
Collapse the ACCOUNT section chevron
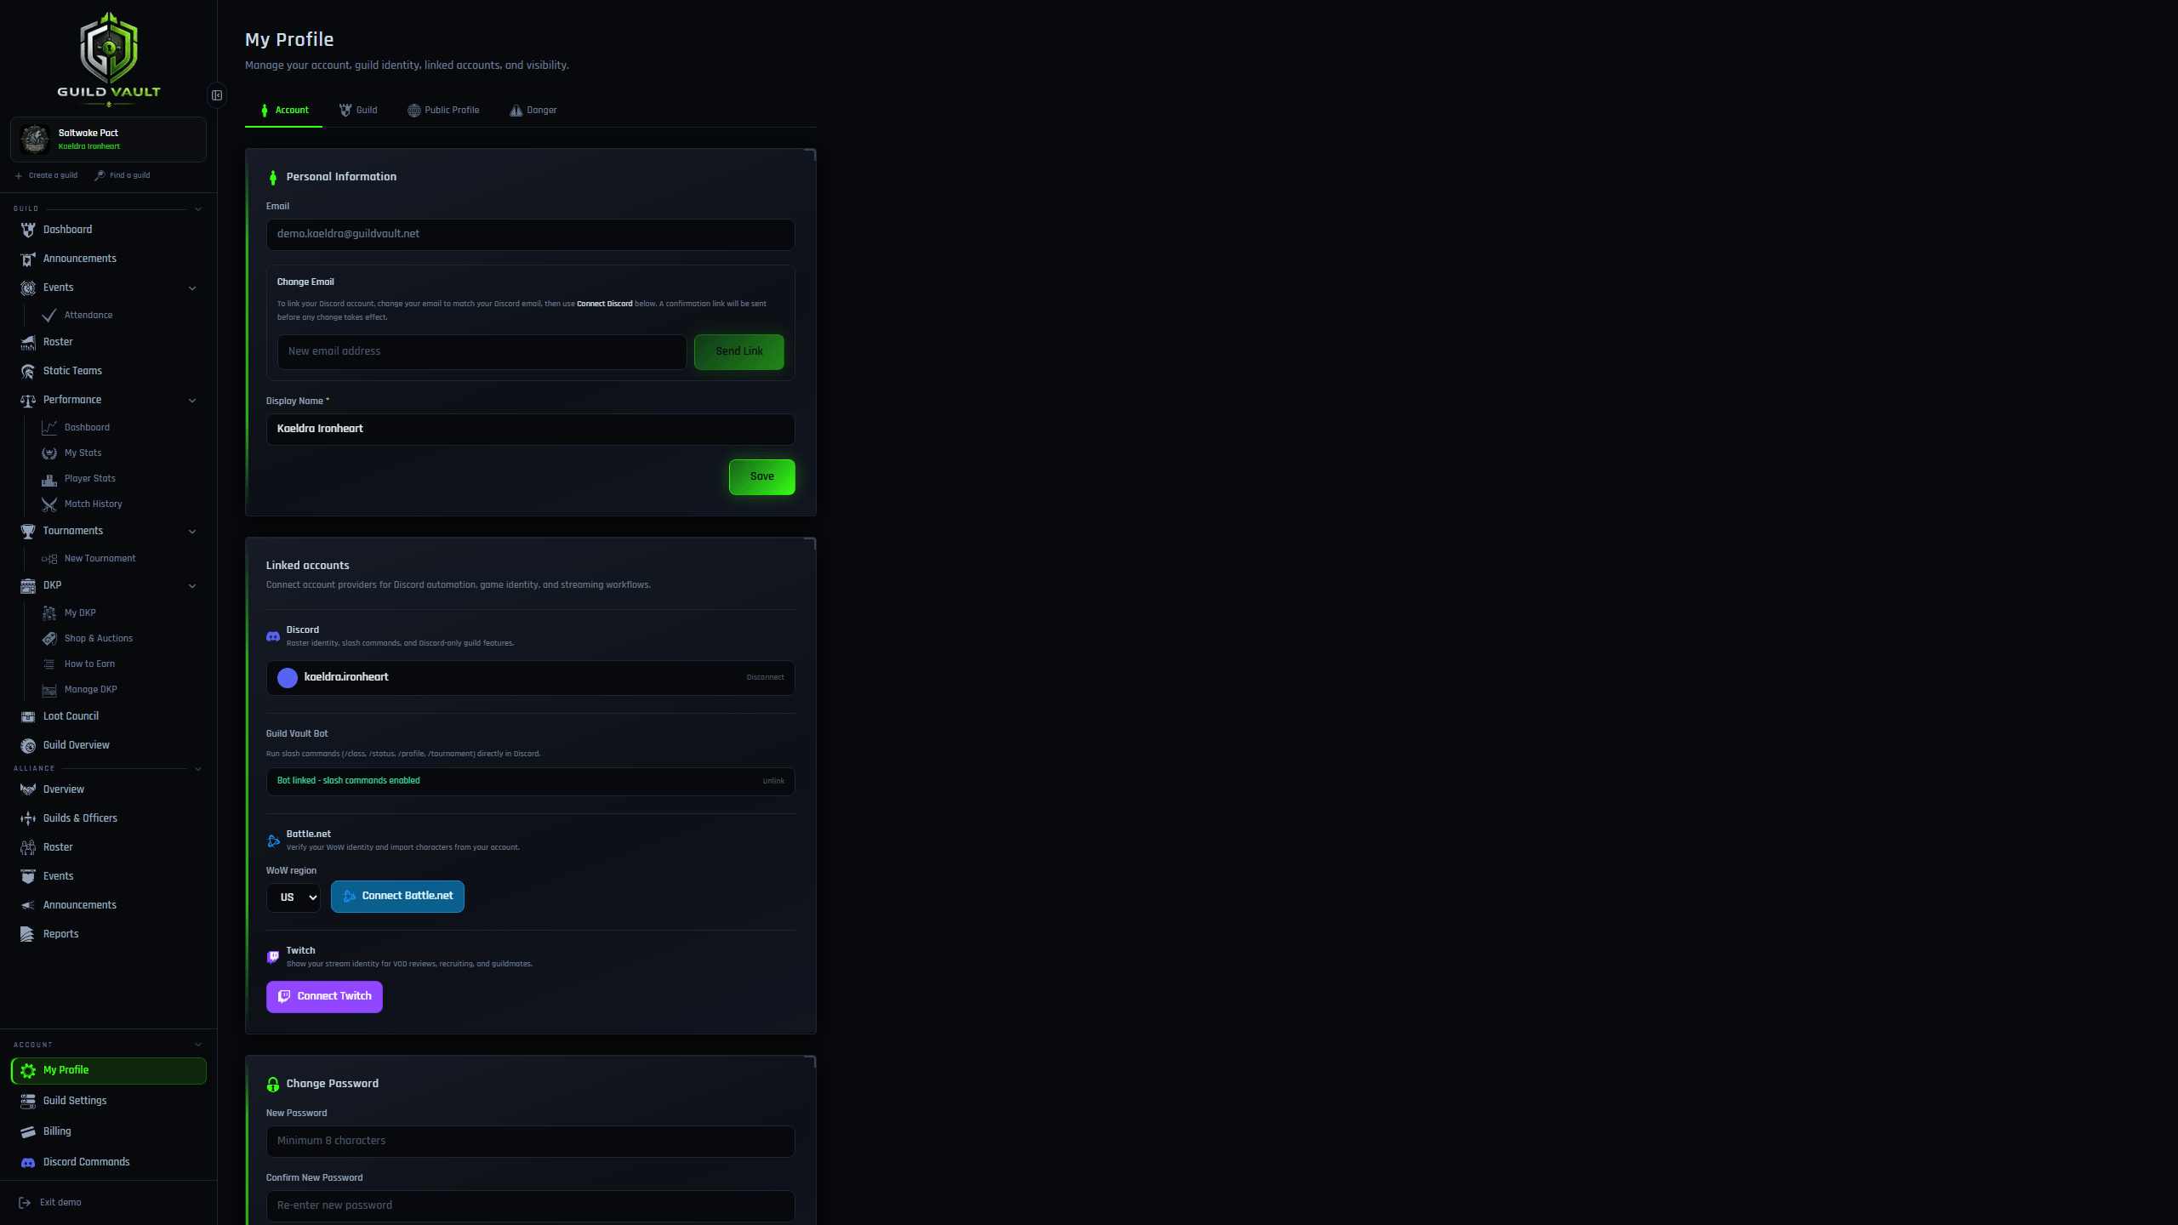coord(198,1045)
